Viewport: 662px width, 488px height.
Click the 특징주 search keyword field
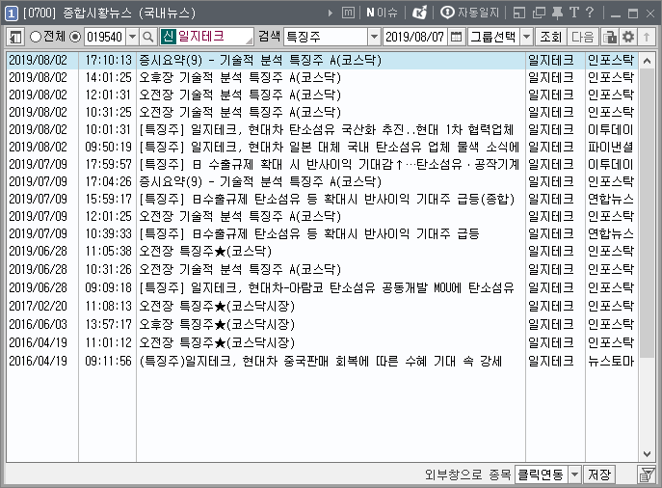pos(326,38)
